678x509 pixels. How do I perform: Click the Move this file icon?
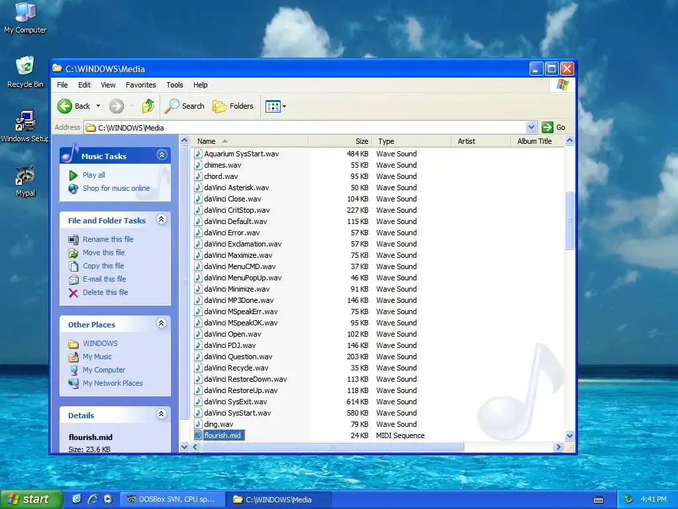[x=73, y=253]
